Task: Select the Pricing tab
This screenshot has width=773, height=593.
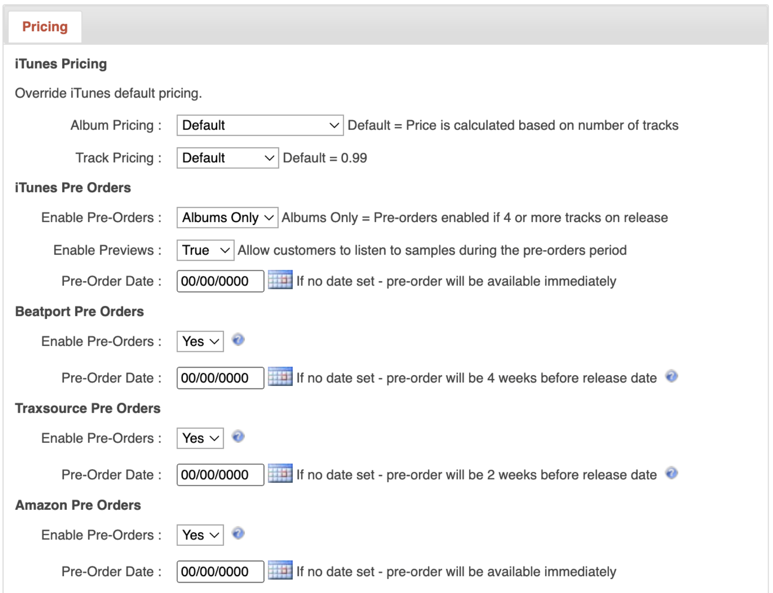Action: [x=45, y=27]
